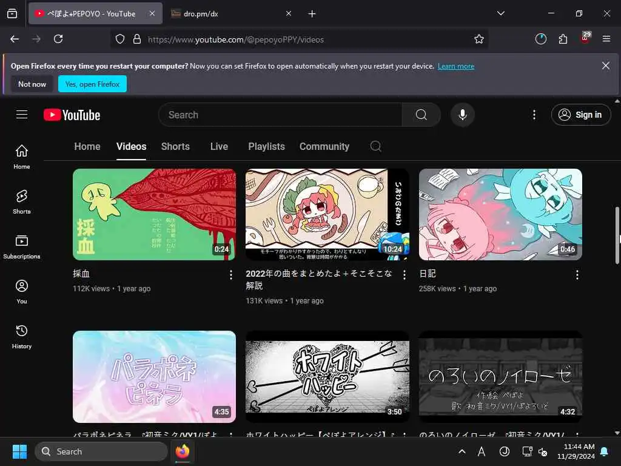Open the video titled 採血
The height and width of the screenshot is (466, 621).
pyautogui.click(x=81, y=274)
